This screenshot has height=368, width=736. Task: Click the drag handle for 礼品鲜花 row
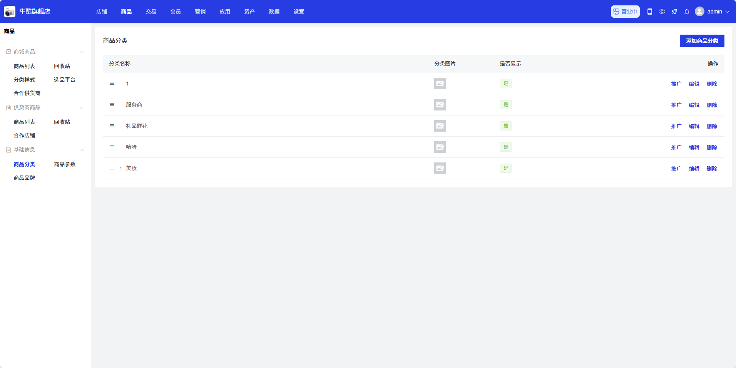pos(112,126)
